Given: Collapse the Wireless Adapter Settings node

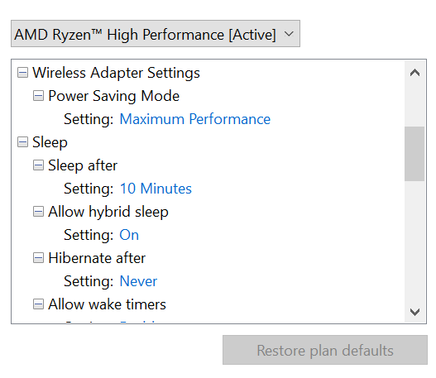Looking at the screenshot, I should click(x=22, y=73).
